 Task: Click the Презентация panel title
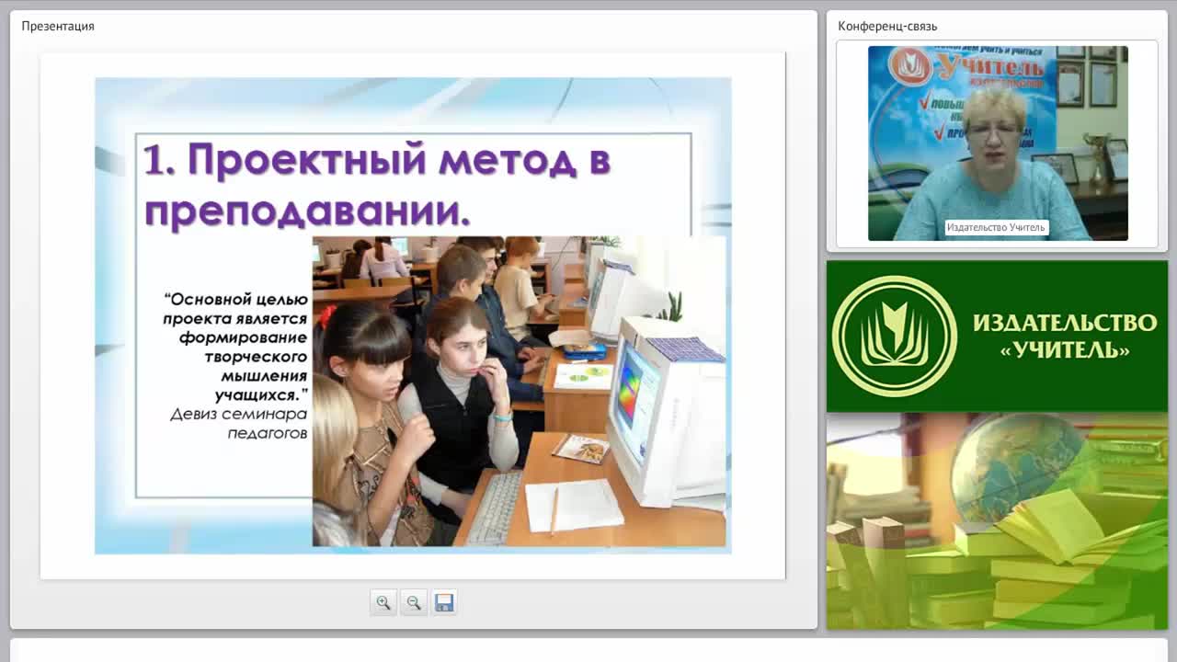click(x=58, y=26)
